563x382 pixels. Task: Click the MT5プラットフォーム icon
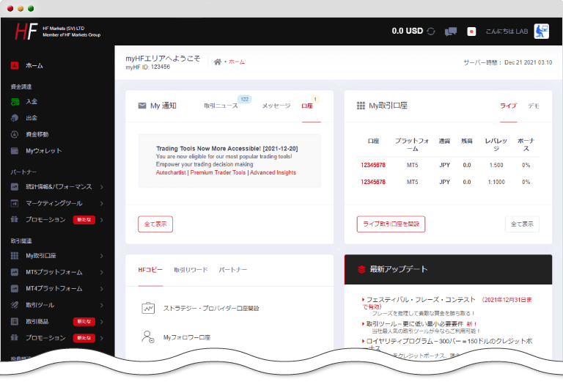point(15,272)
